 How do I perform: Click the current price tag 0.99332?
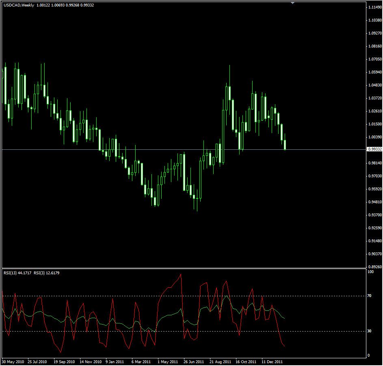pyautogui.click(x=372, y=149)
